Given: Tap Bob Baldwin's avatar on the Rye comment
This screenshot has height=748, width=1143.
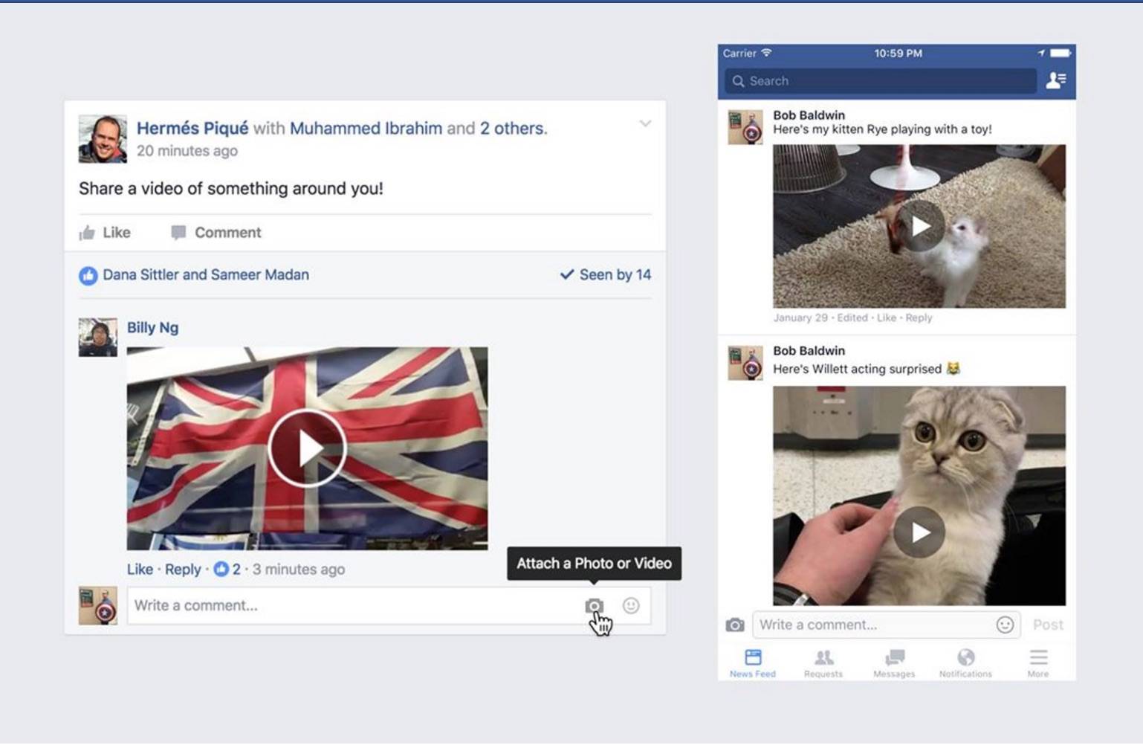Looking at the screenshot, I should point(745,127).
